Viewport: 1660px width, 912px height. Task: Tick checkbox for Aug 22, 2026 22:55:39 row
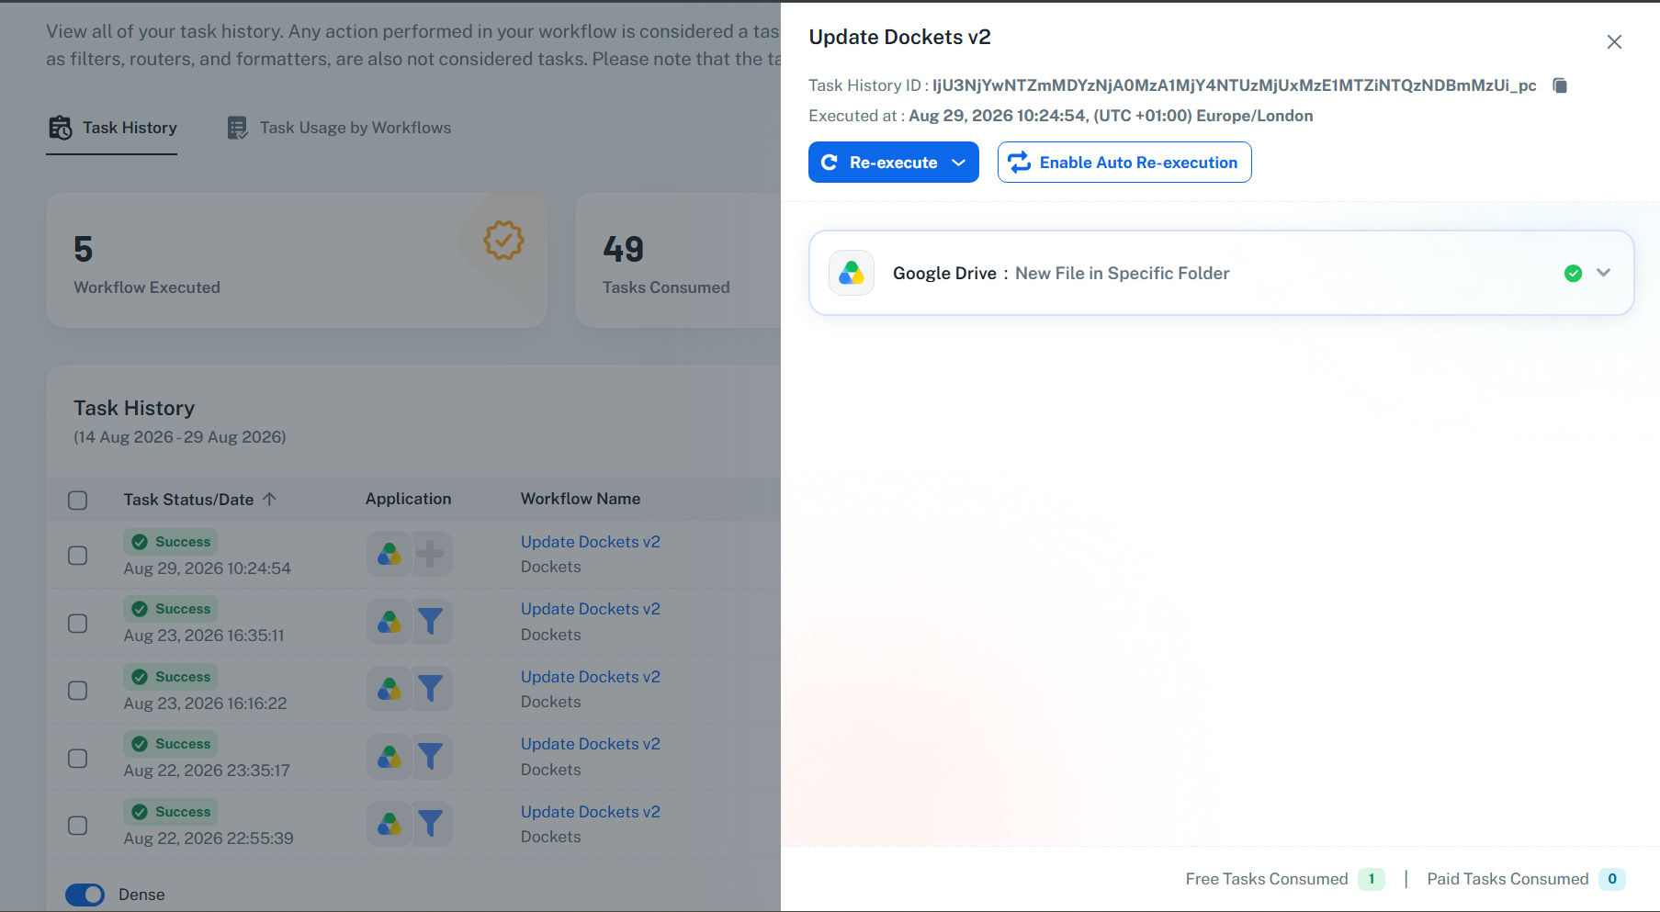[x=78, y=826]
